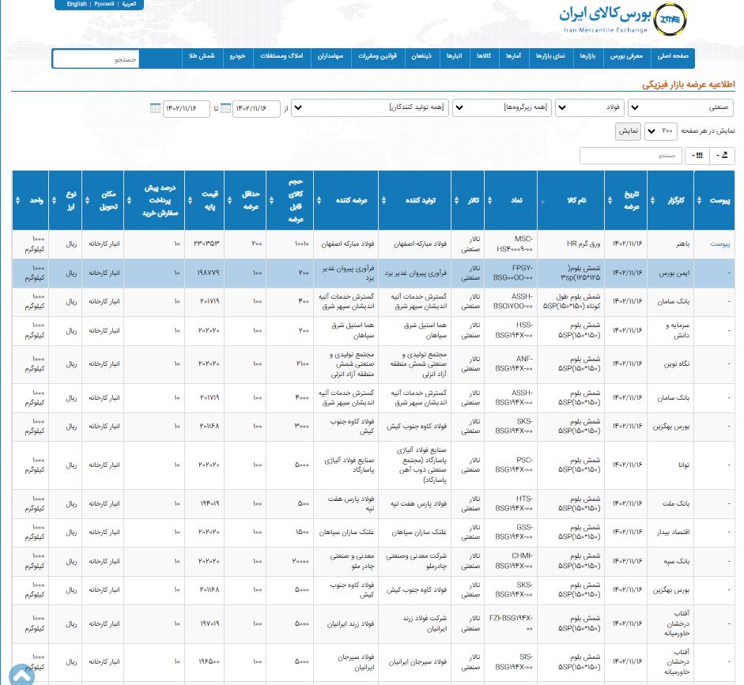744x685 pixels.
Task: Sort table by مکان تحویل column arrows
Action: point(87,201)
